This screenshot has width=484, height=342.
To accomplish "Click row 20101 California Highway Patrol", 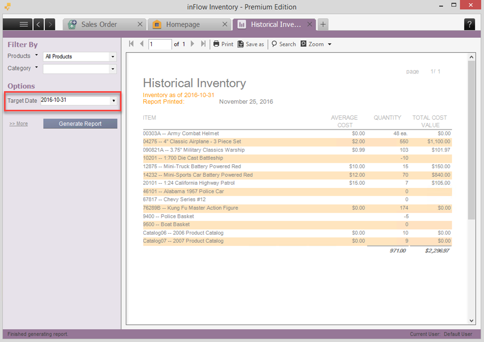I will click(297, 183).
